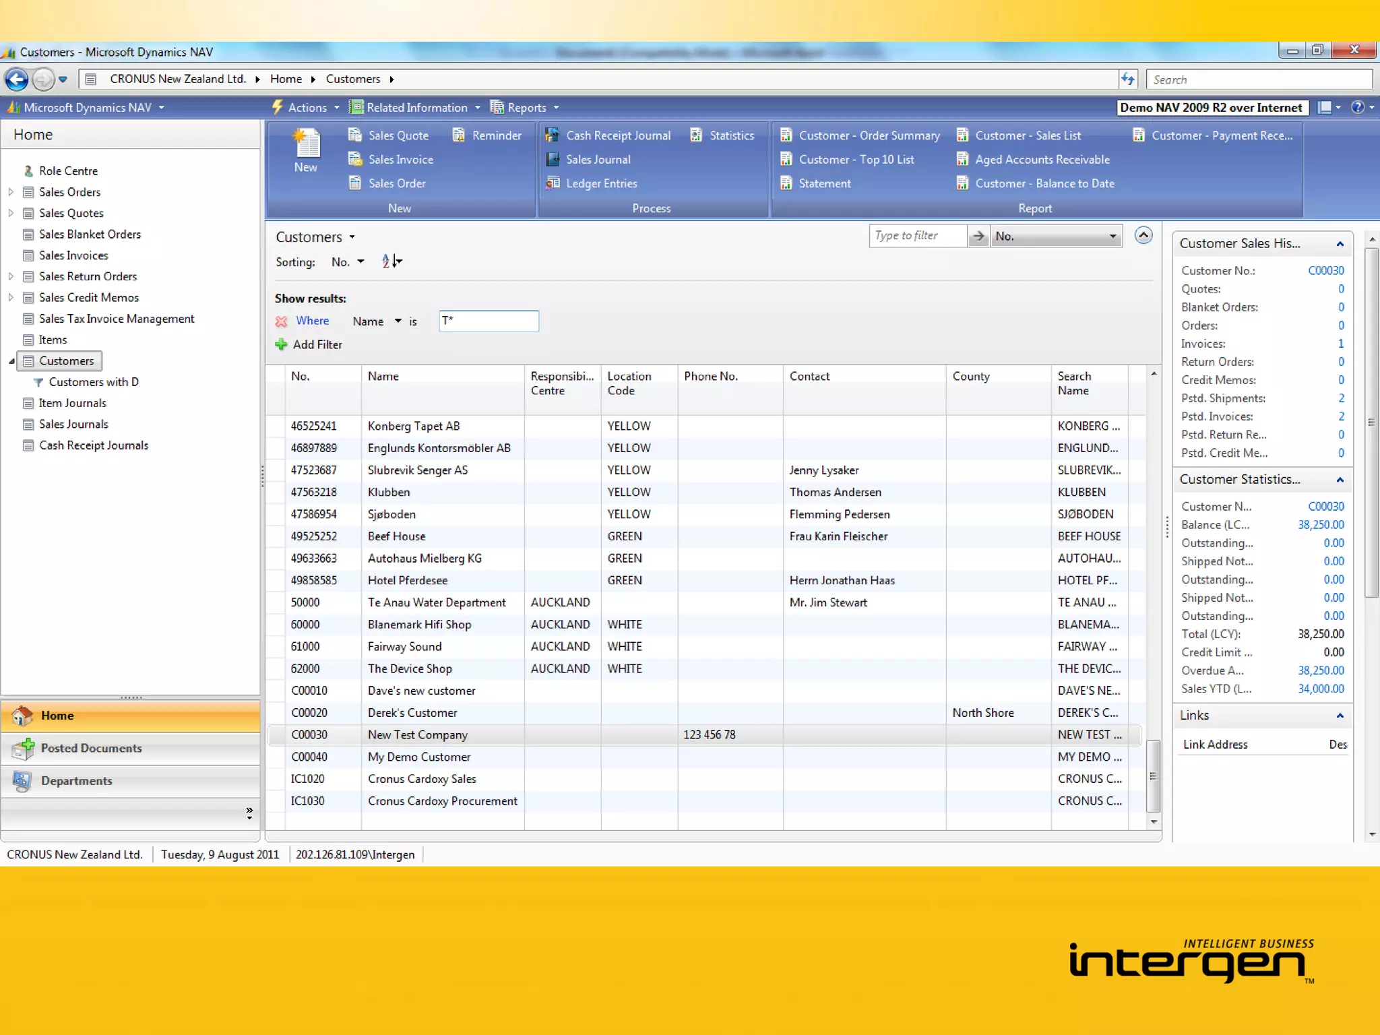This screenshot has height=1035, width=1380.
Task: Click the T* filter value field
Action: point(489,321)
